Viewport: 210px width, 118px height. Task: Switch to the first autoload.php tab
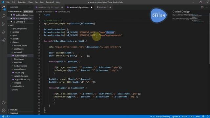pos(49,7)
